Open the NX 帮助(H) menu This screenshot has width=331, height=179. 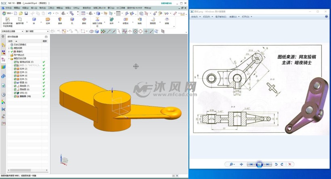148,8
